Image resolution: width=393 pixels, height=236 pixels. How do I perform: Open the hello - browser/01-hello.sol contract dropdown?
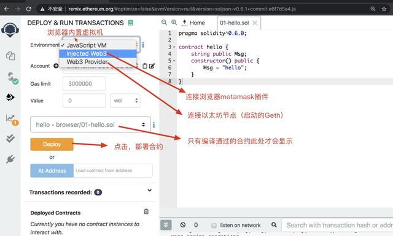pyautogui.click(x=90, y=124)
